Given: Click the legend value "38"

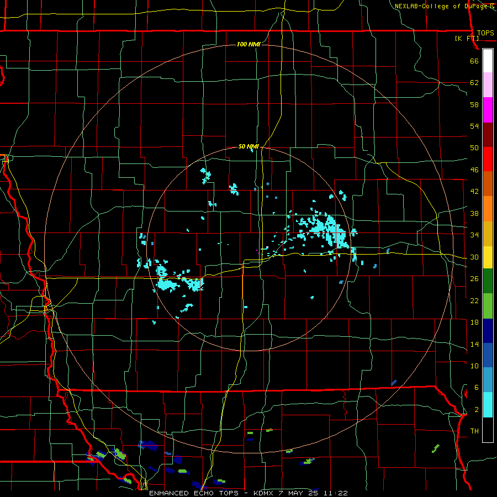Looking at the screenshot, I should 474,213.
